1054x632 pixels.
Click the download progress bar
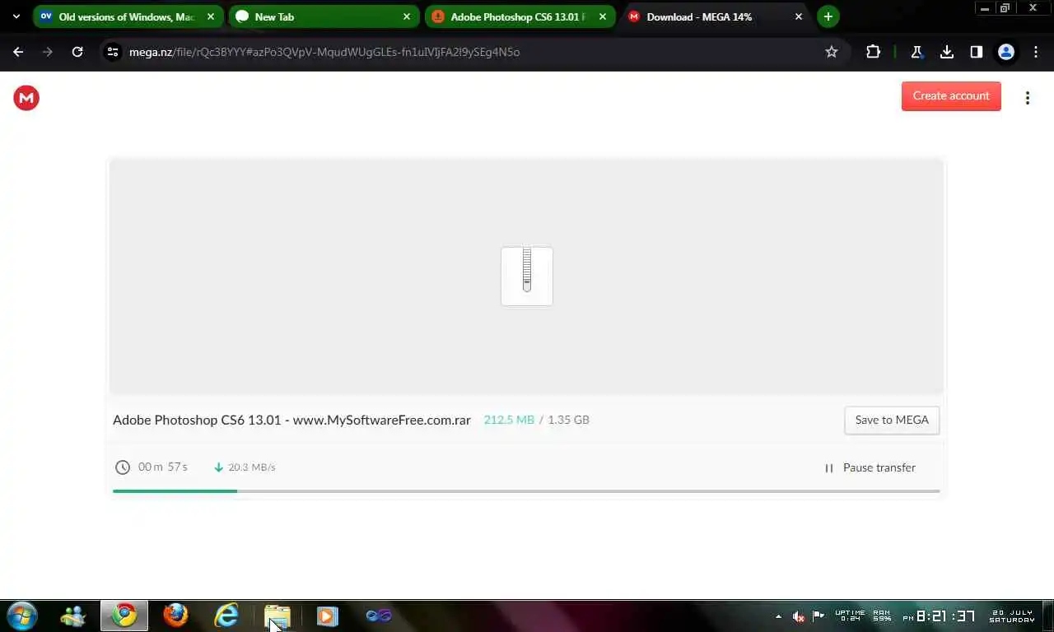(526, 491)
